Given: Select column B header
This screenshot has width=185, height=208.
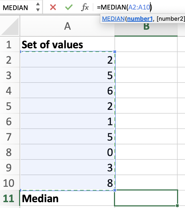Looking at the screenshot, I should (146, 26).
